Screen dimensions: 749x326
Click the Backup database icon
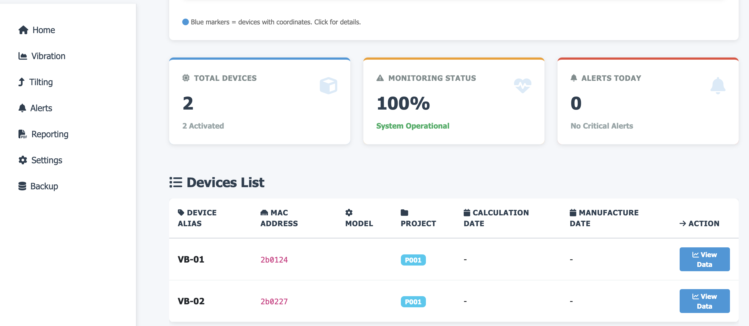point(22,186)
